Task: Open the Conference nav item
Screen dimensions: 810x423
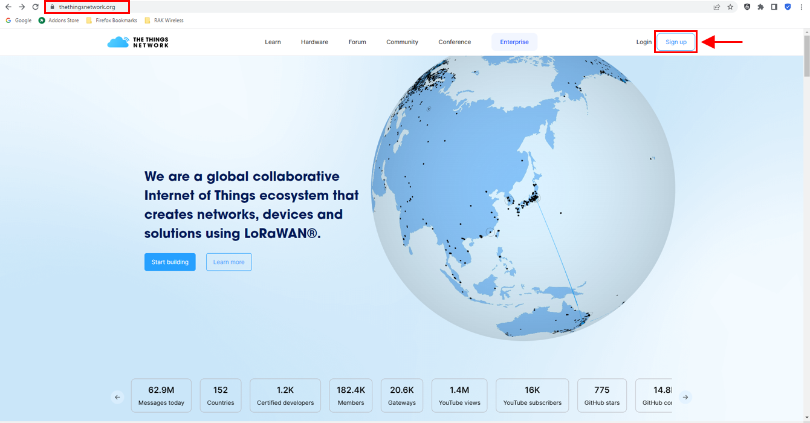Action: (455, 42)
